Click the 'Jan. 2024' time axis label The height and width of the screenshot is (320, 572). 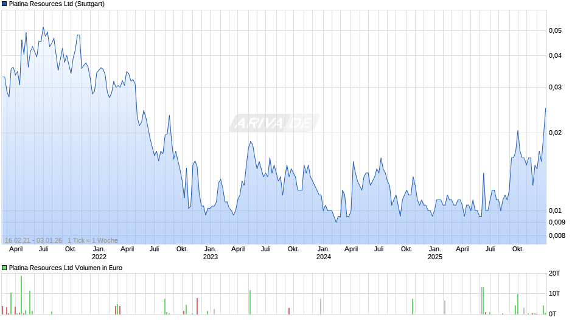click(x=323, y=253)
